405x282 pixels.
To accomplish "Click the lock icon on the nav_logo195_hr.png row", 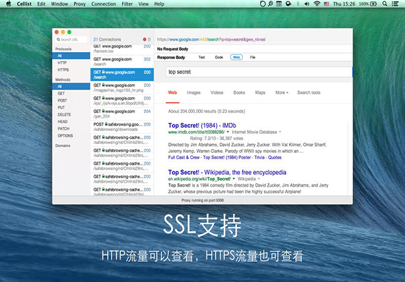I will [104, 85].
